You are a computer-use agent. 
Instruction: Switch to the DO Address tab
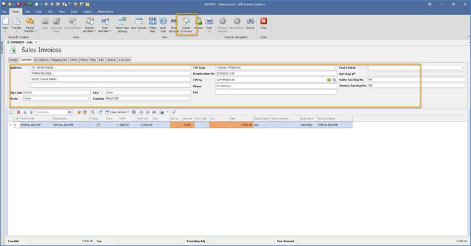point(41,60)
